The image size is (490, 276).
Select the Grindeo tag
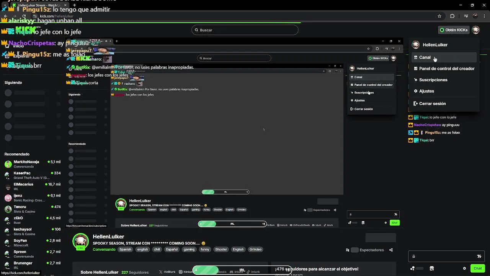click(x=255, y=249)
